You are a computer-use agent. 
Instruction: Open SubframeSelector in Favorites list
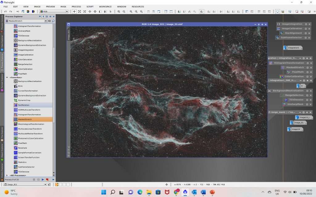26,167
